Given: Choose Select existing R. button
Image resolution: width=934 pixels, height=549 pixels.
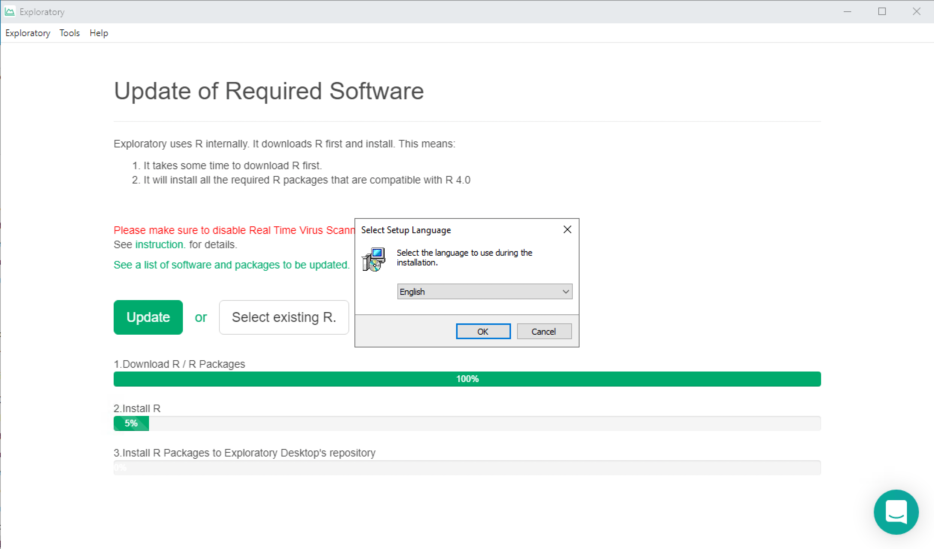Looking at the screenshot, I should click(284, 317).
